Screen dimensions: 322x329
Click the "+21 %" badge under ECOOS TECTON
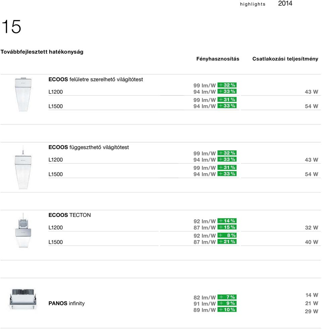click(x=227, y=241)
